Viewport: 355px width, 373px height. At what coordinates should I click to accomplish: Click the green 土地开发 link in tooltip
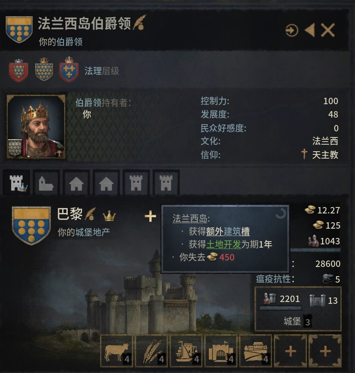[224, 244]
